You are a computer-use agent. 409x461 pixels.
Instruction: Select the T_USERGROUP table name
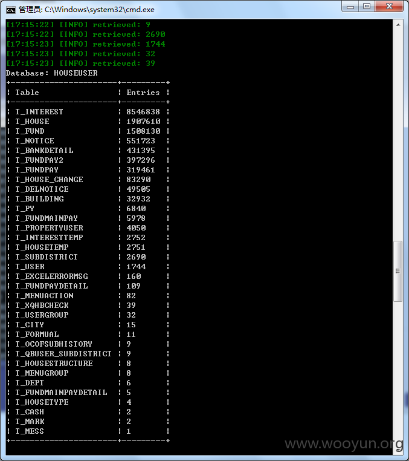(x=42, y=315)
